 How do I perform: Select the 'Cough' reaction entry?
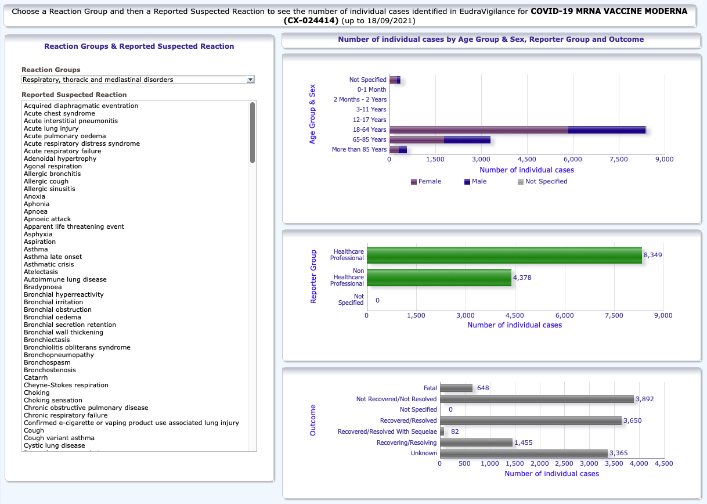[x=34, y=430]
